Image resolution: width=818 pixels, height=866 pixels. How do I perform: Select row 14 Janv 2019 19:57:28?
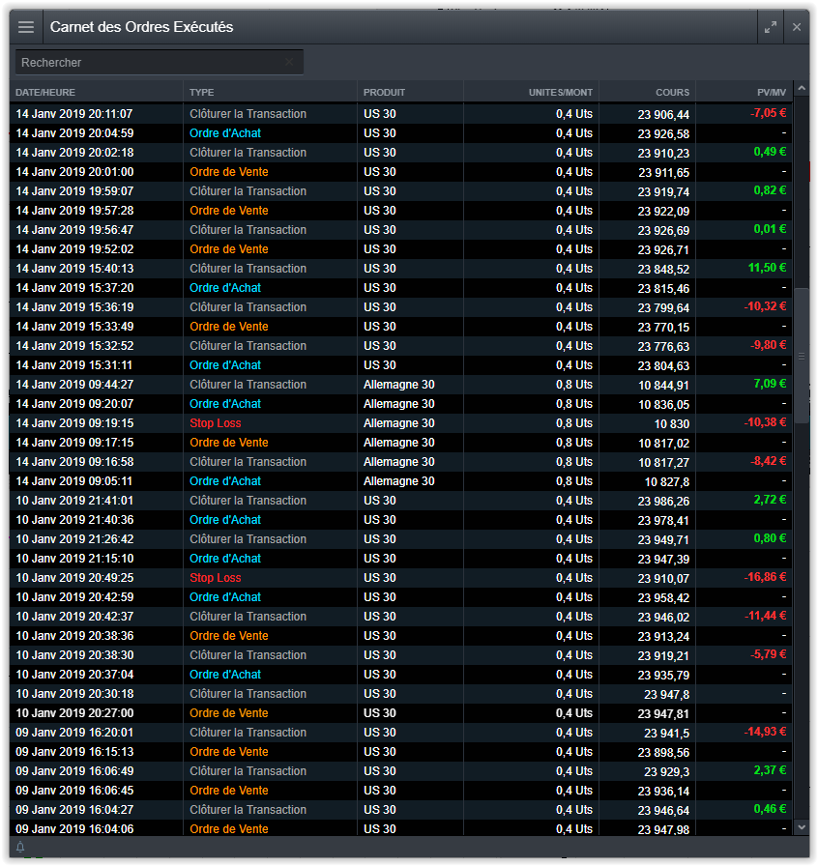400,211
